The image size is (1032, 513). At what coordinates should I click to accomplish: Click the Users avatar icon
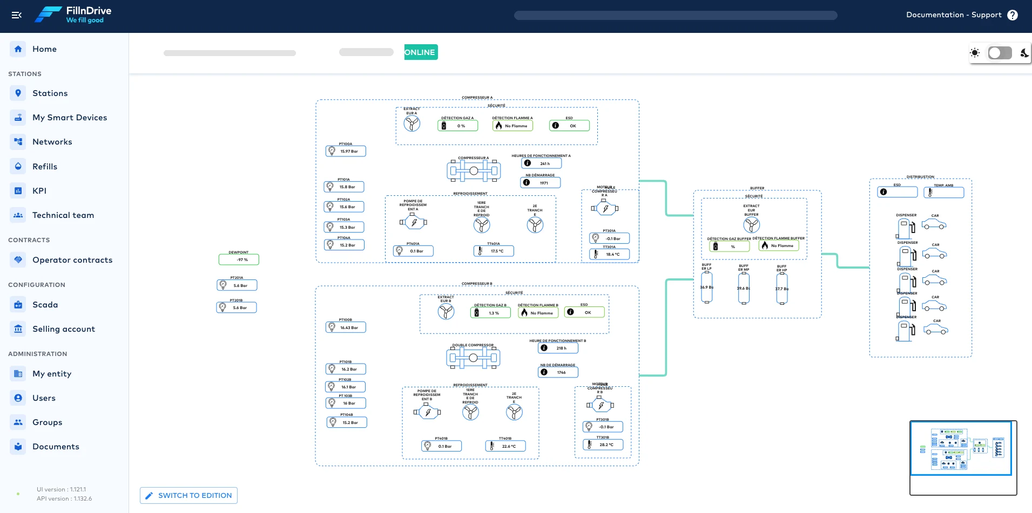(18, 398)
